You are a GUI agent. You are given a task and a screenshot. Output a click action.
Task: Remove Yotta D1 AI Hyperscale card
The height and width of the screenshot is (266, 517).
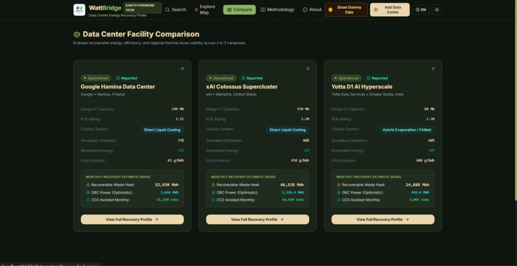433,69
